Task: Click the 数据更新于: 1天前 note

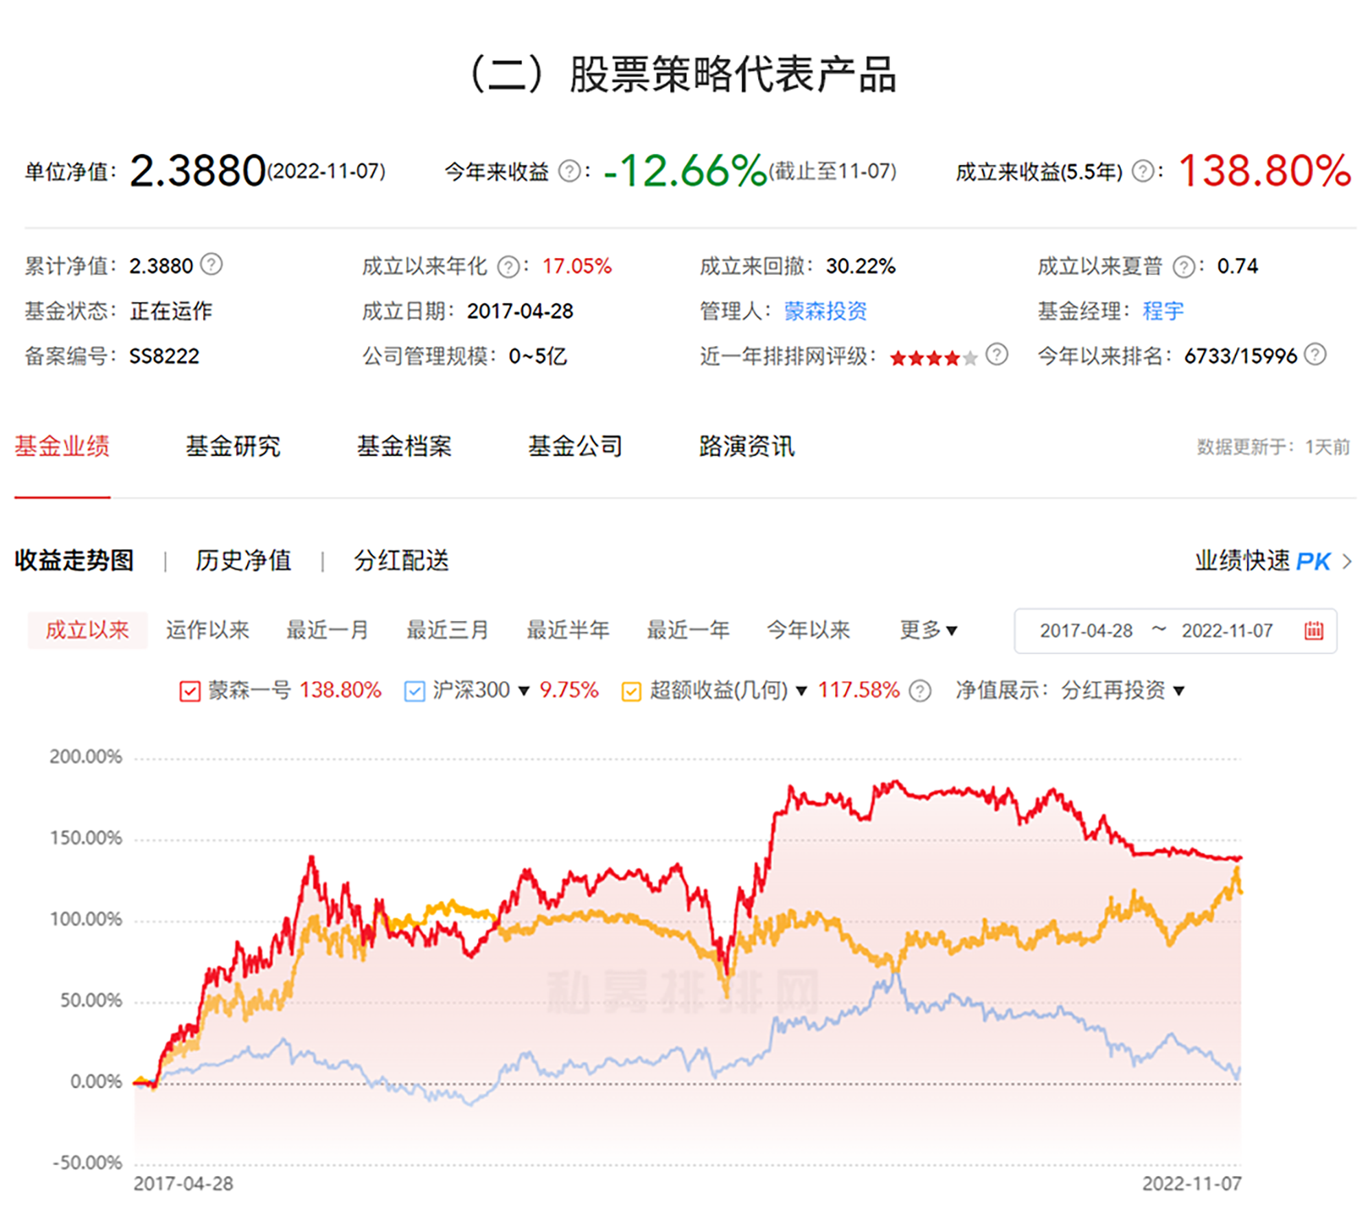Action: point(1273,447)
